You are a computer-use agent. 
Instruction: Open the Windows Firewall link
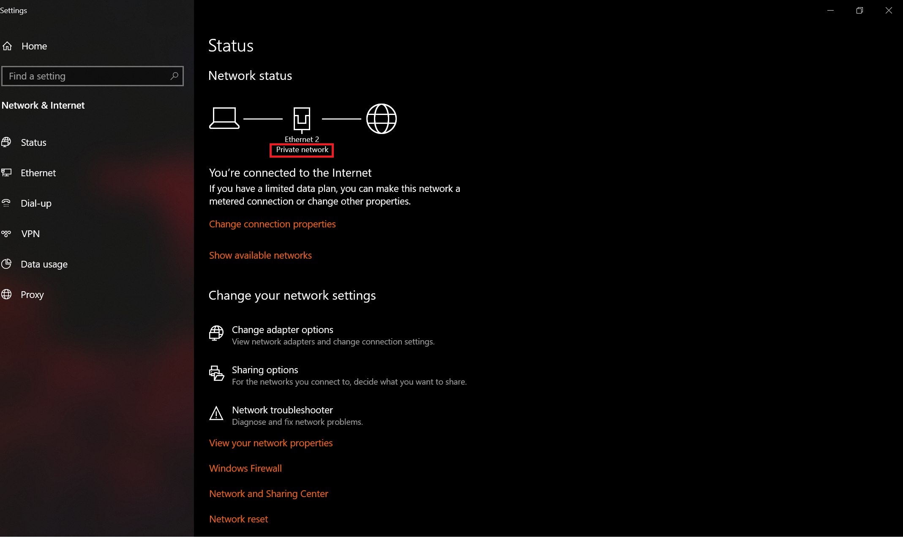tap(245, 468)
